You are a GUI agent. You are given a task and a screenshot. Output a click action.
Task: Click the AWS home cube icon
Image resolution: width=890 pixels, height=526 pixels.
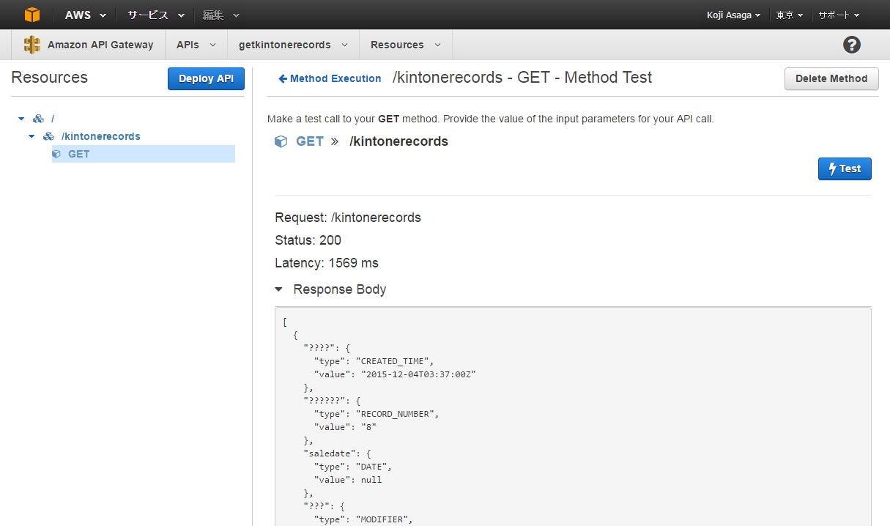(31, 15)
